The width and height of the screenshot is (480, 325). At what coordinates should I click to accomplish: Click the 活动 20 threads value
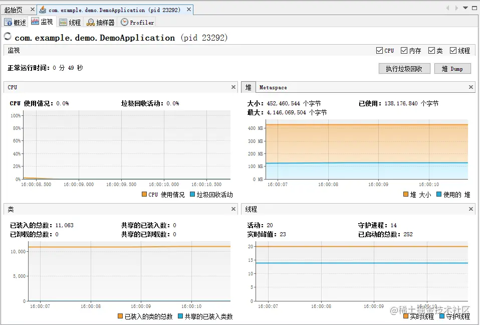tap(270, 225)
